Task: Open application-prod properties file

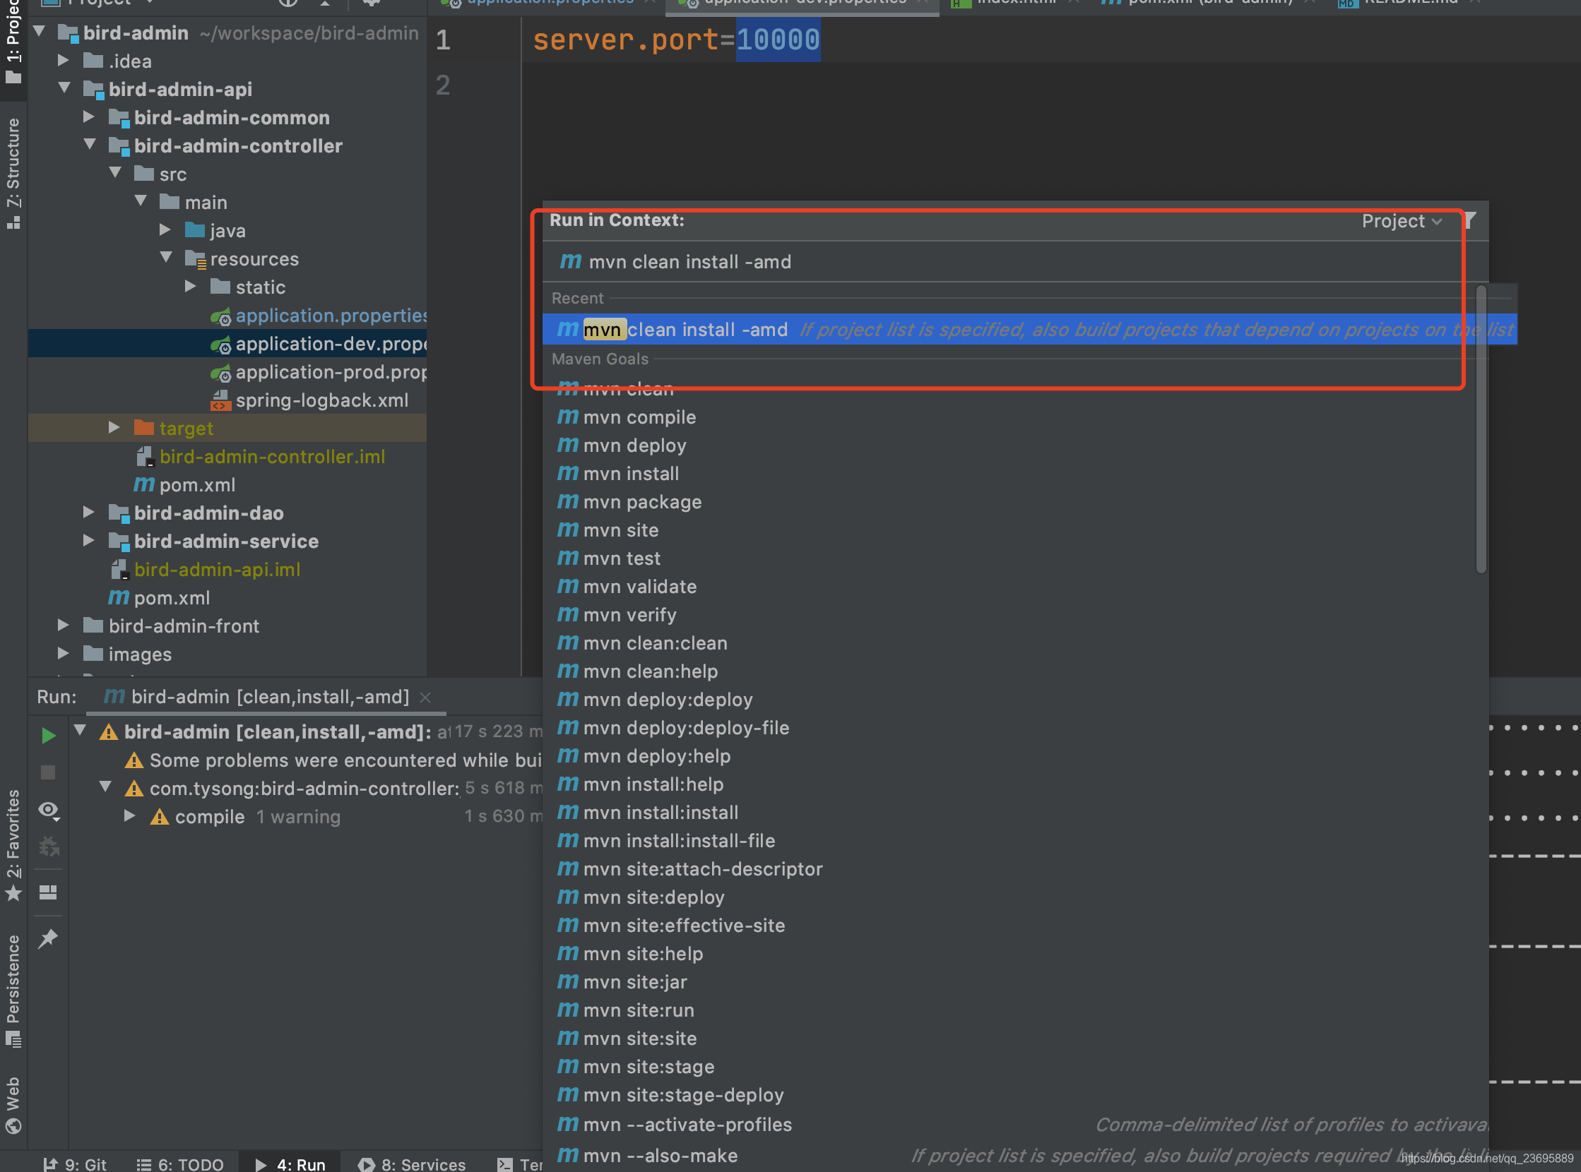Action: (x=319, y=373)
